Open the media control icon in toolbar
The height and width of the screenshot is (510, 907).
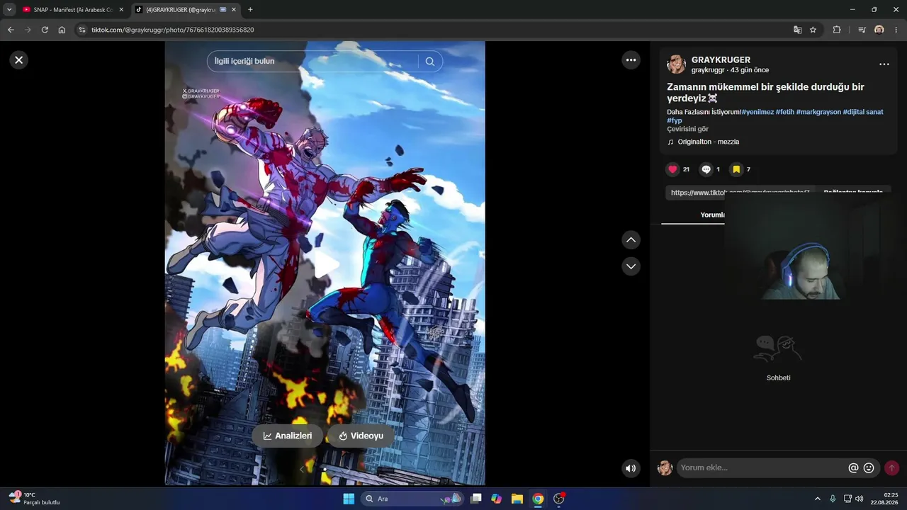pos(862,30)
